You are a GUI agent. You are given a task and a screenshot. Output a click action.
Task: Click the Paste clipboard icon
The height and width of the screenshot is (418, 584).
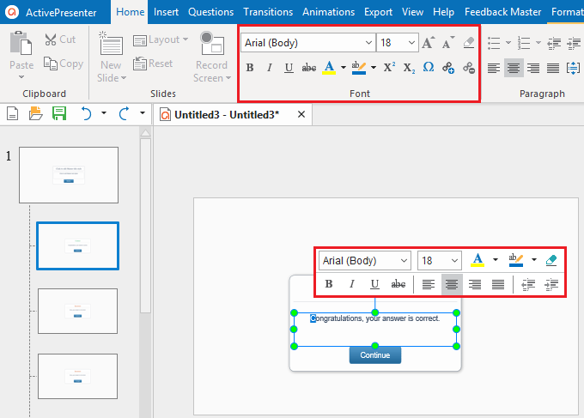click(21, 43)
